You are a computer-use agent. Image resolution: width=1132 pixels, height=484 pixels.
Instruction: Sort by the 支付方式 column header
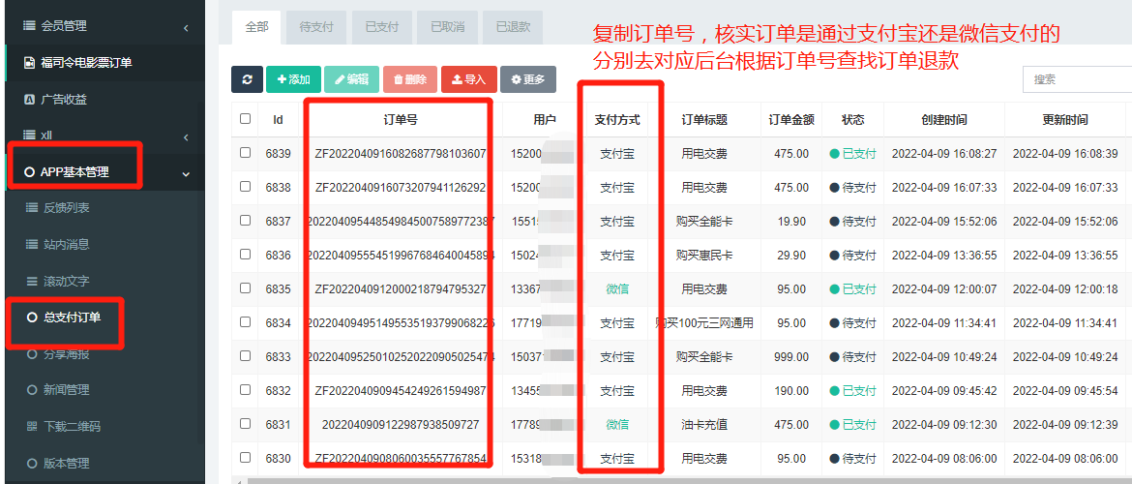tap(617, 120)
